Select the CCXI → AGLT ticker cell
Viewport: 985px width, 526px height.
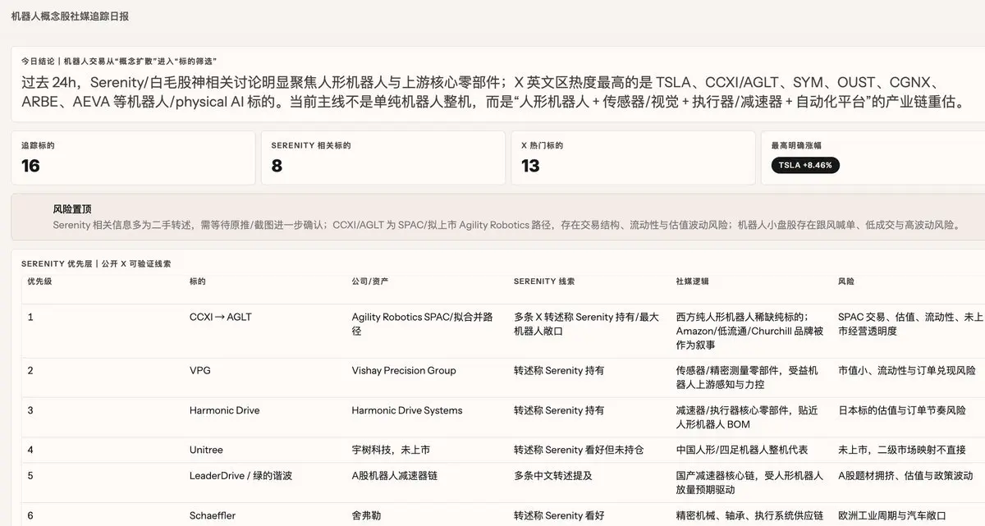(221, 317)
